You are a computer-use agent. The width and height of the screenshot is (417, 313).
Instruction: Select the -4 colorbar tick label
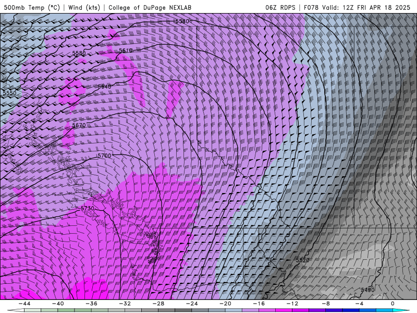point(359,304)
